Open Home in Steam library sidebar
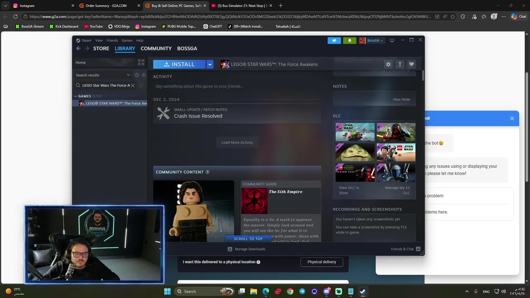Screen dimensions: 530x298 (104, 62)
